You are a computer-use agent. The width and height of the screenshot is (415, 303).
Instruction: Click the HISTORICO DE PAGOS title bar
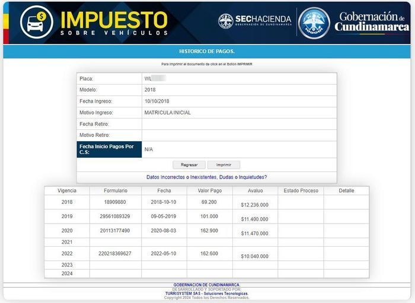(207, 52)
